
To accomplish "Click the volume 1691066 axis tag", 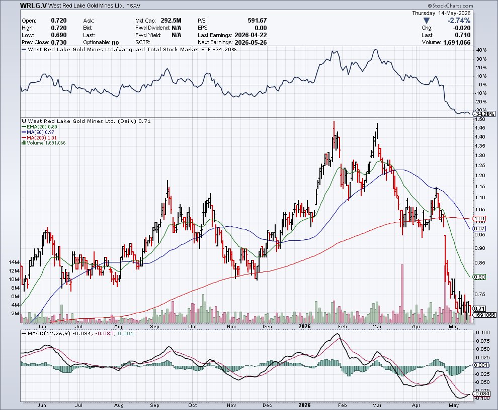I will (x=484, y=315).
